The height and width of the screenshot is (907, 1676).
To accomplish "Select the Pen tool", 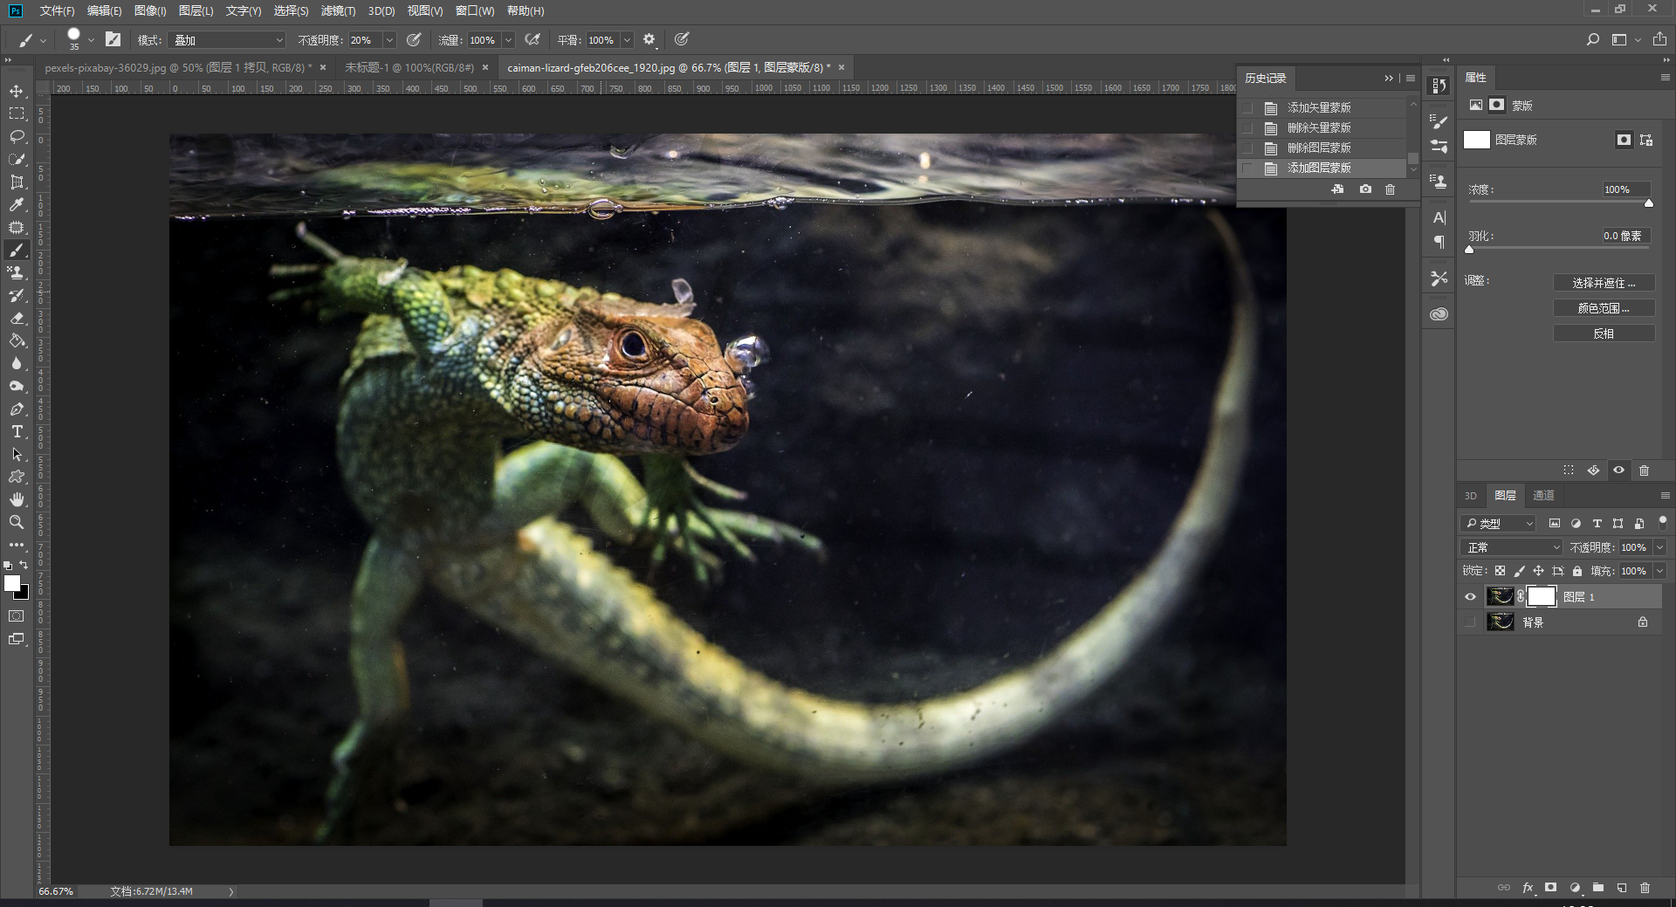I will pyautogui.click(x=17, y=409).
